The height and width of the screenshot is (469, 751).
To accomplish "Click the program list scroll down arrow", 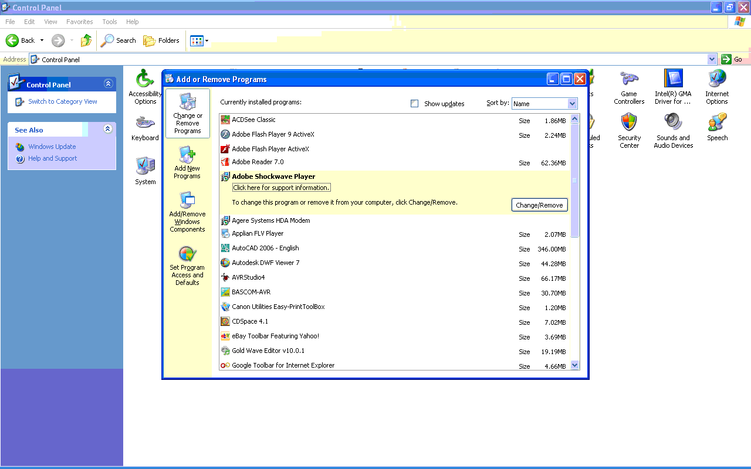I will 574,365.
